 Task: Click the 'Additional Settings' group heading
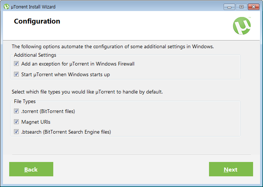(x=35, y=55)
